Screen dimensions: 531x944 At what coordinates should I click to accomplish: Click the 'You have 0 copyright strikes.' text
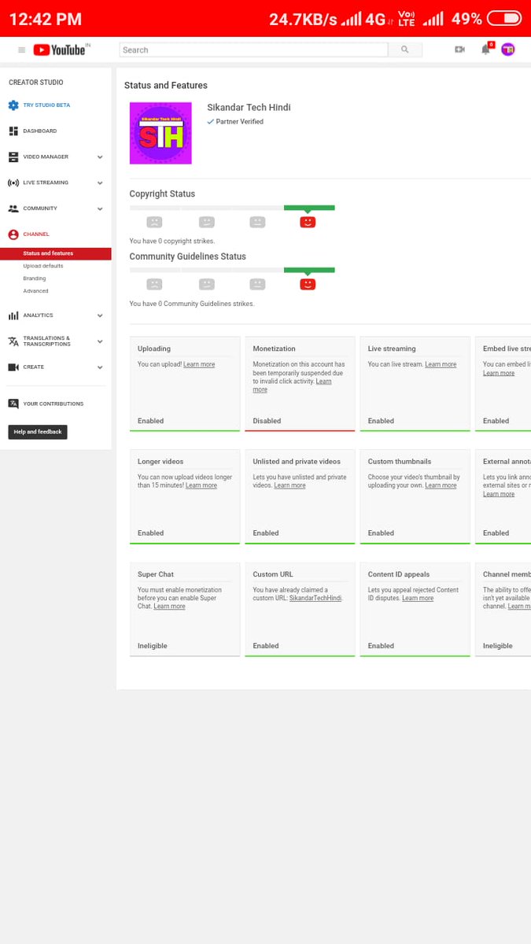pyautogui.click(x=172, y=242)
